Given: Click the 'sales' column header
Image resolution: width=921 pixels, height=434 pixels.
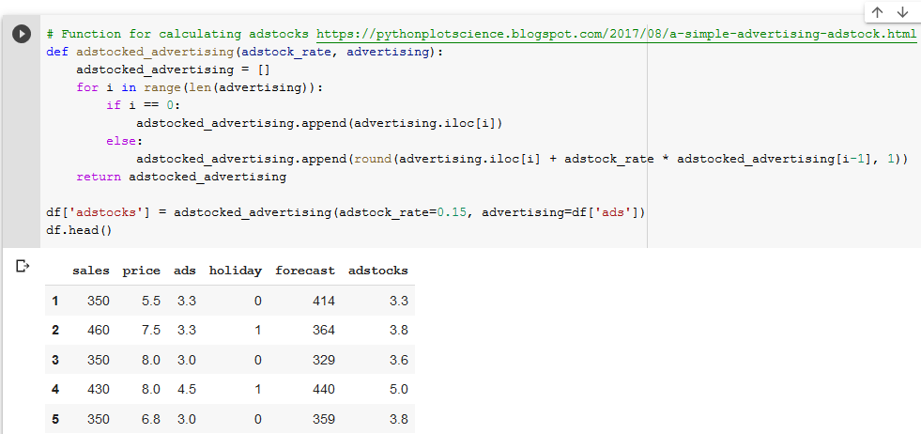Looking at the screenshot, I should pos(91,271).
